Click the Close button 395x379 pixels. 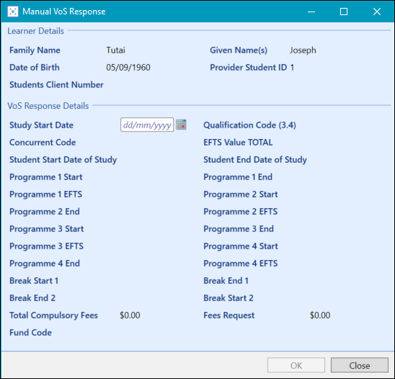tap(360, 365)
